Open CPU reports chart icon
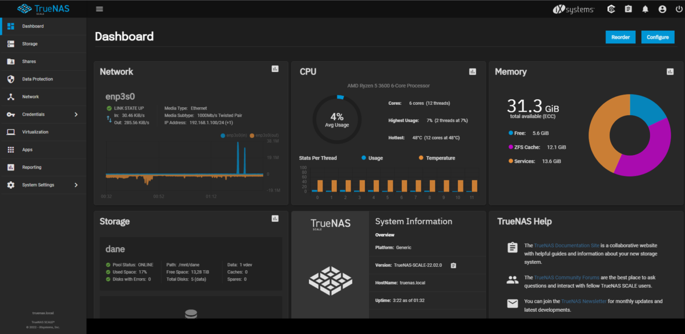 (473, 71)
